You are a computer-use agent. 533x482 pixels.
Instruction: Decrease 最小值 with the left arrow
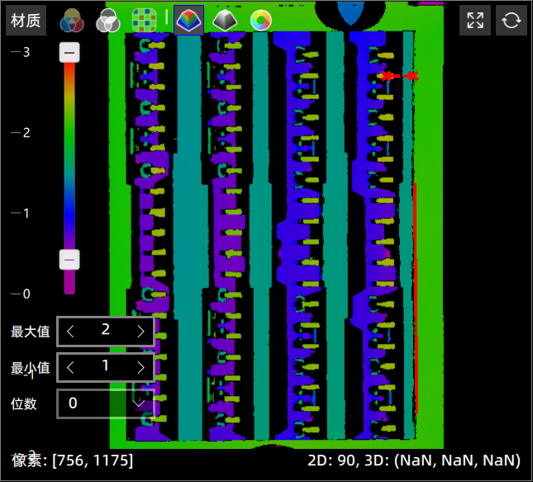pos(71,367)
